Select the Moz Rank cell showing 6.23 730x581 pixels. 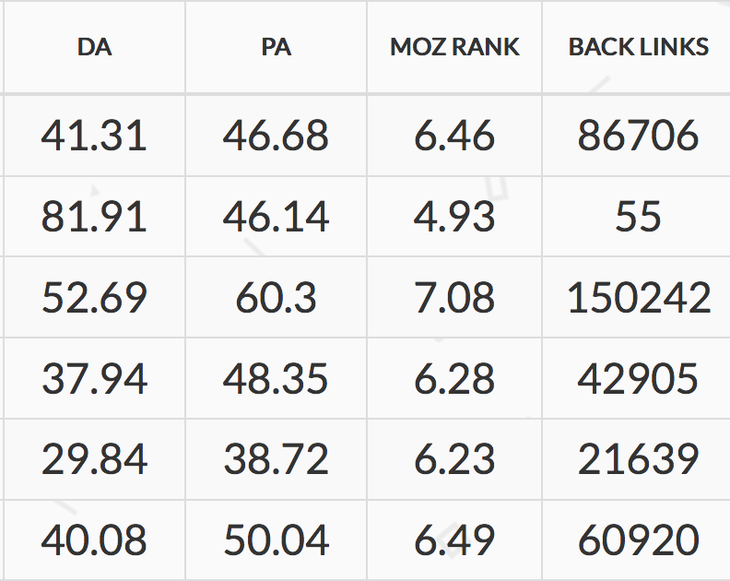(454, 459)
